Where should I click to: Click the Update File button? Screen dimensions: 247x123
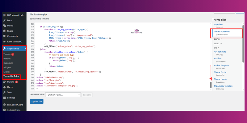(36, 101)
